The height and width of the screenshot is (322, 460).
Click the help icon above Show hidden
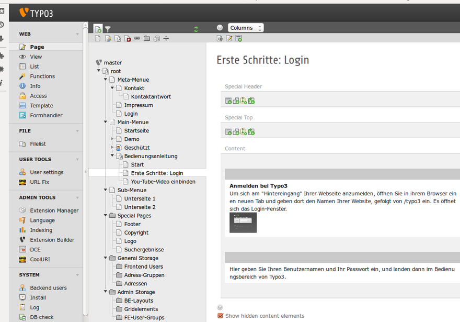click(220, 307)
